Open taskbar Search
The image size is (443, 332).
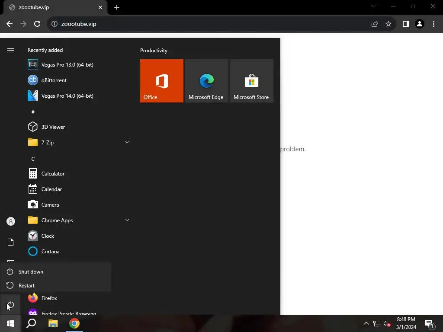coord(31,323)
